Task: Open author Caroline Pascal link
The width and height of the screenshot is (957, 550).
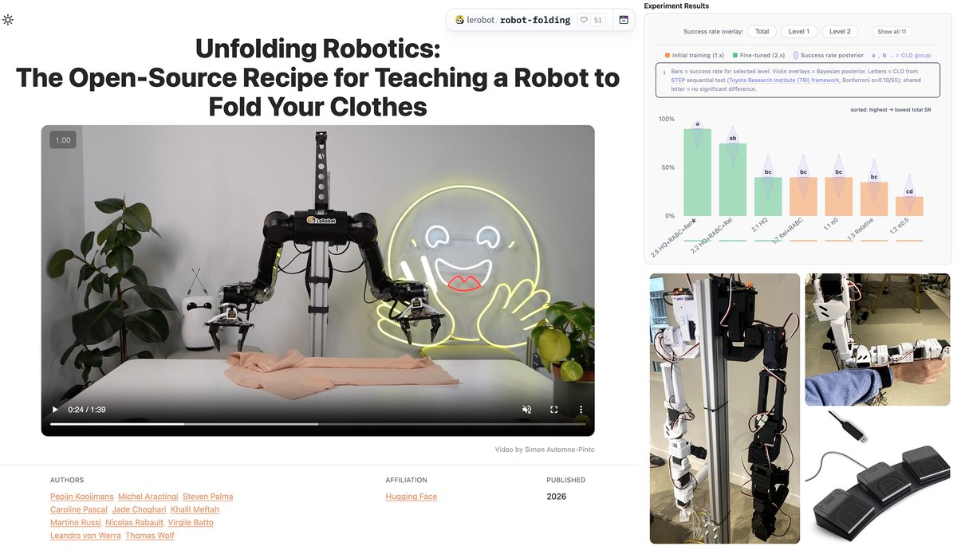Action: (79, 509)
